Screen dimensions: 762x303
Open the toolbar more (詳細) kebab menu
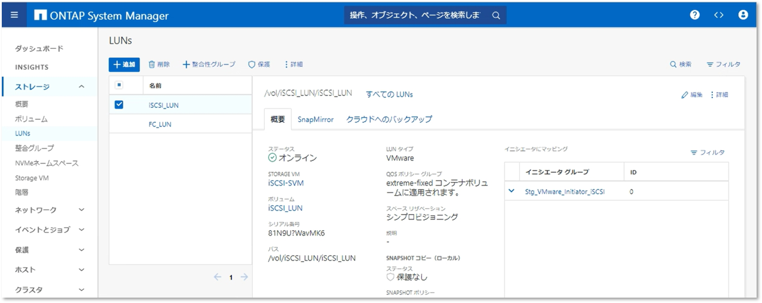coord(293,64)
